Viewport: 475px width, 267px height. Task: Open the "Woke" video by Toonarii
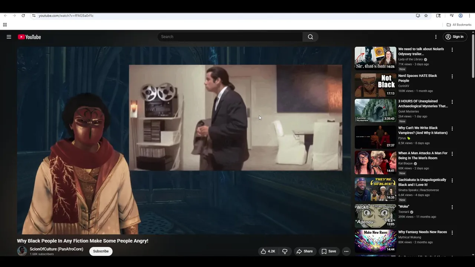pos(404,207)
